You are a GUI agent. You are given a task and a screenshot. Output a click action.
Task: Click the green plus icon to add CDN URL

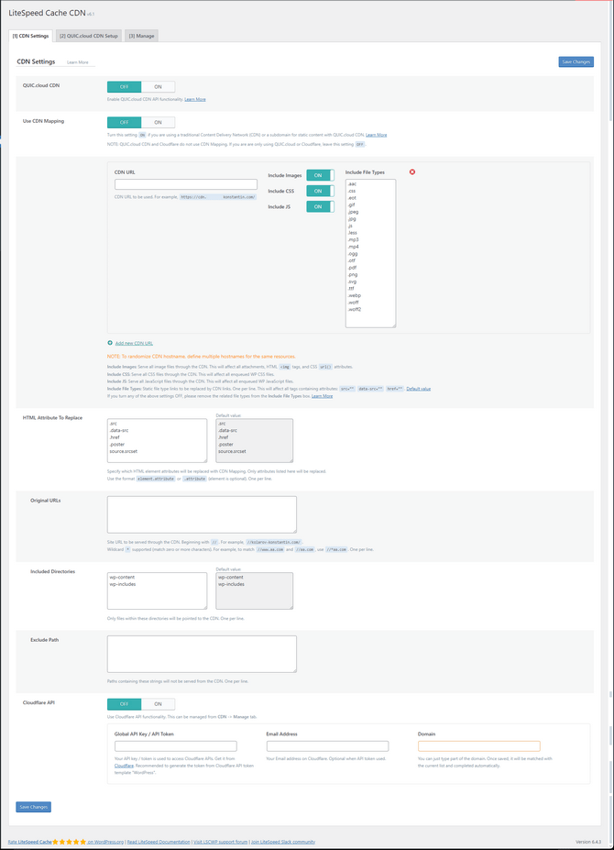click(110, 343)
